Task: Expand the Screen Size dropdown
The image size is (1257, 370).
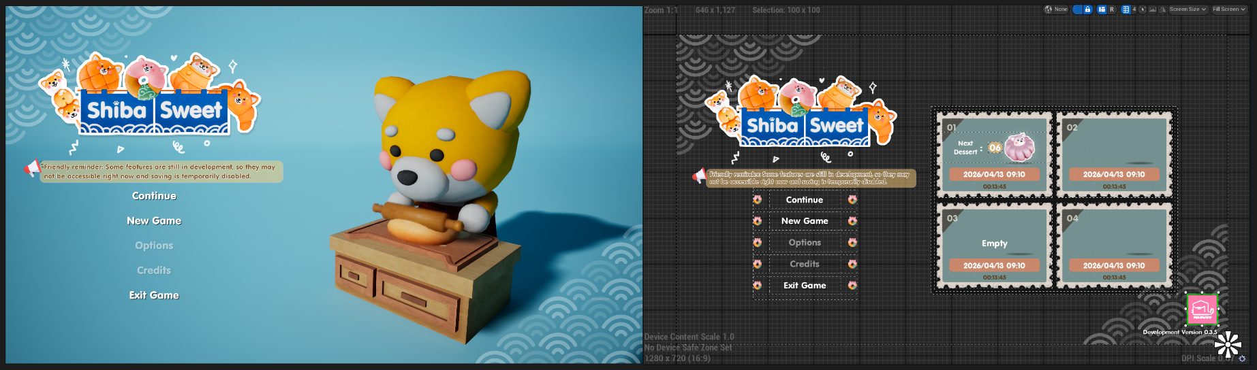Action: click(x=1188, y=10)
